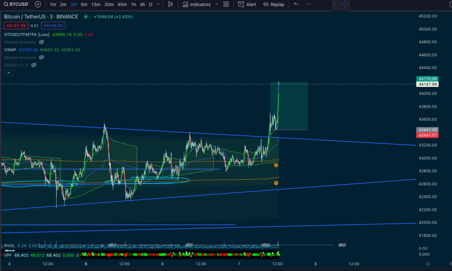Toggle auto scale with the A button
The image size is (452, 271).
pos(428,263)
